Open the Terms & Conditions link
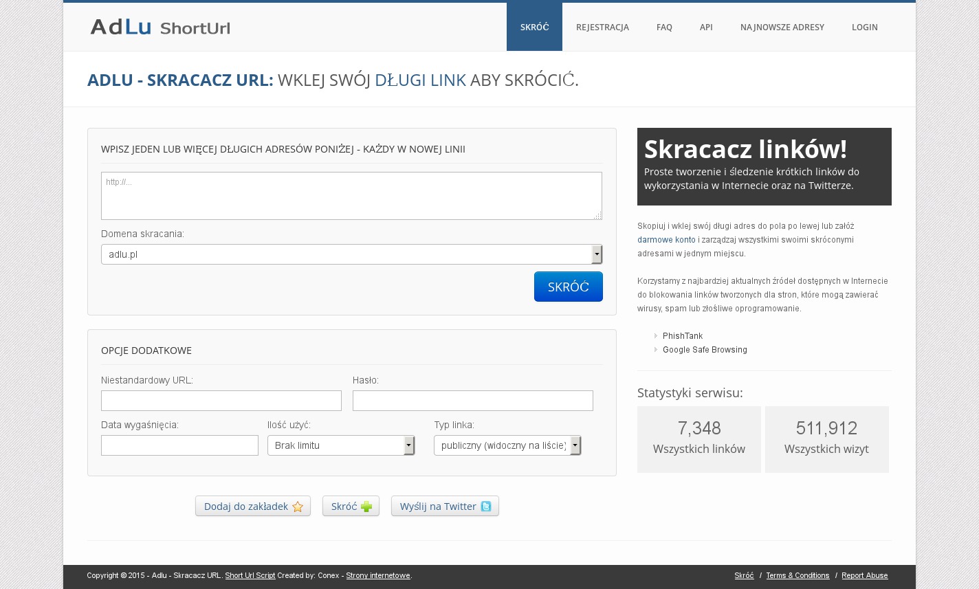Screen dimensions: 979x589 [x=797, y=576]
